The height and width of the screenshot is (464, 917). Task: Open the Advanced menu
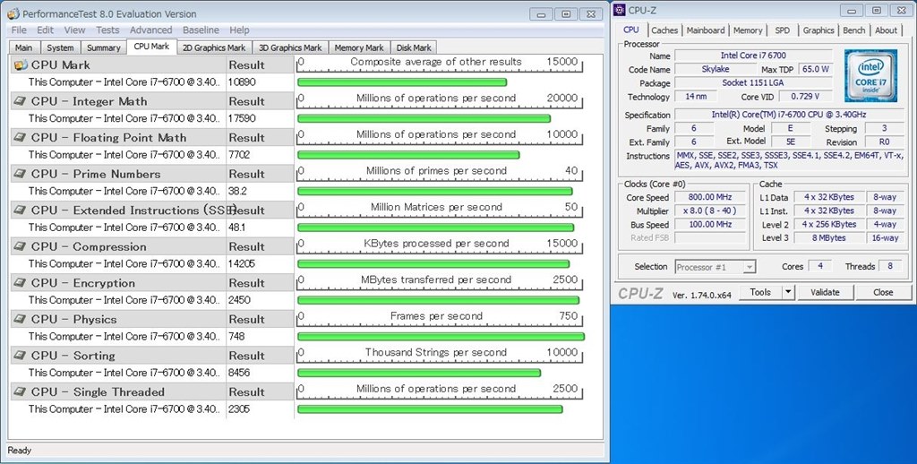[x=150, y=30]
